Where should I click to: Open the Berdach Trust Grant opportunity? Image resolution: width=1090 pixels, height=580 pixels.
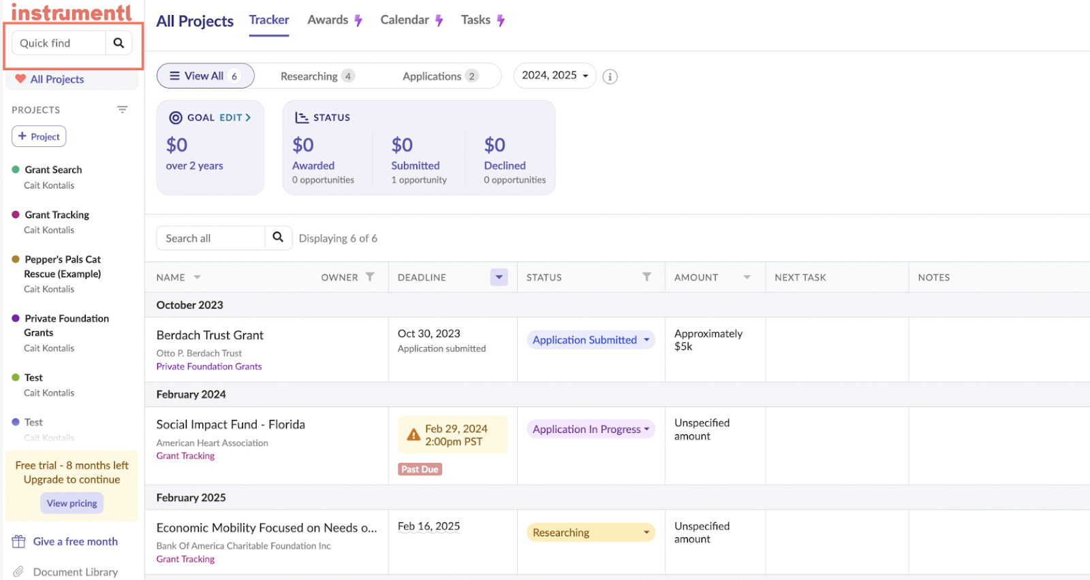(210, 335)
